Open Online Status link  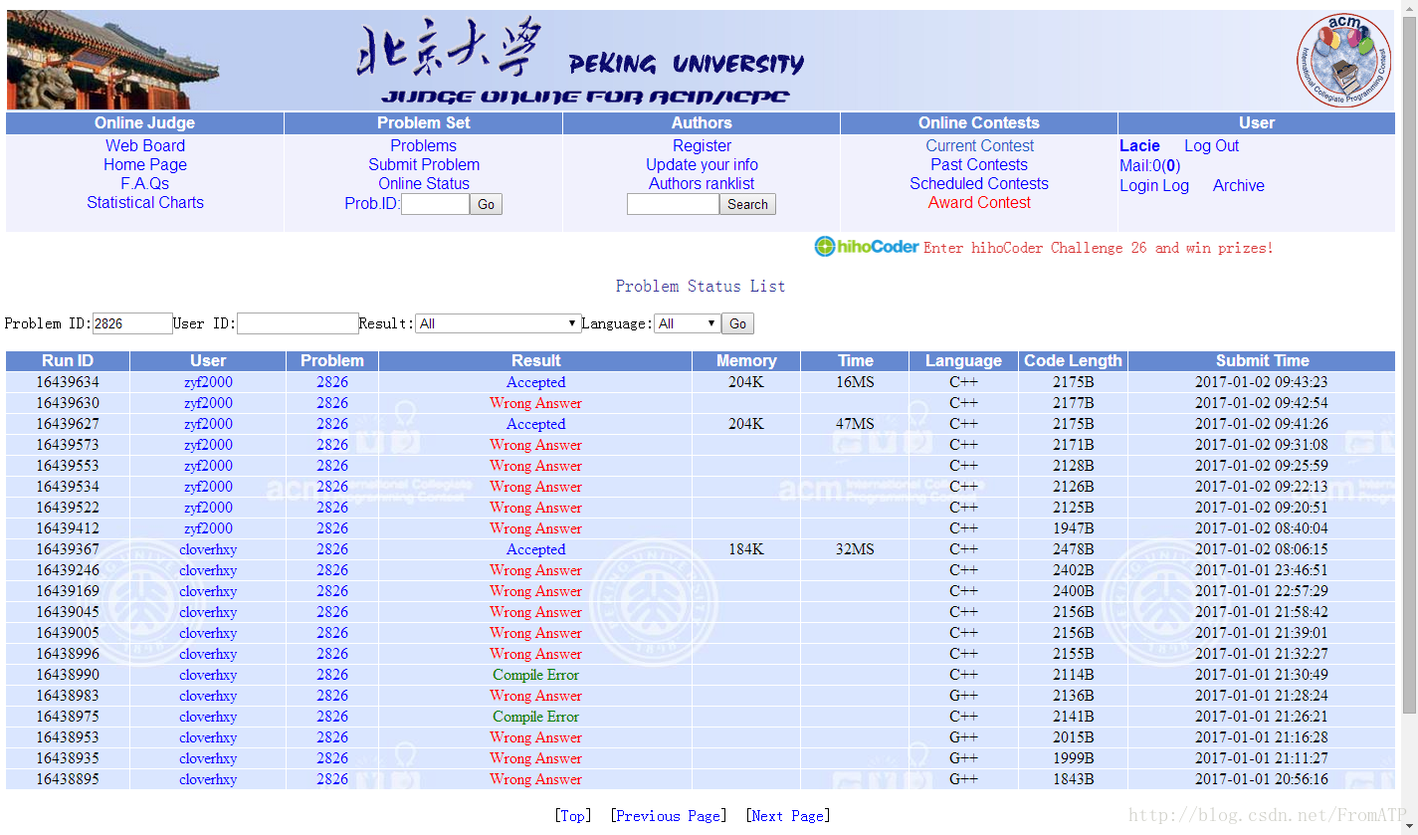click(x=424, y=183)
